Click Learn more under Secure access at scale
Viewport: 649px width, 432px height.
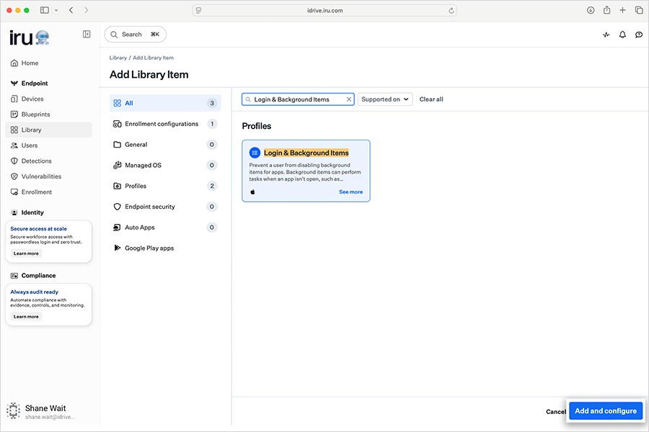(26, 253)
